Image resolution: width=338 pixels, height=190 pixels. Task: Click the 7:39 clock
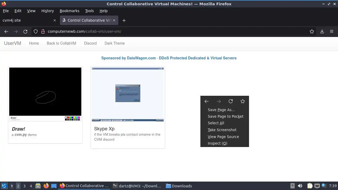(x=333, y=186)
